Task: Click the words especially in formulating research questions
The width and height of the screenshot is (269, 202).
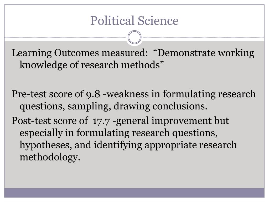Action: (118, 133)
